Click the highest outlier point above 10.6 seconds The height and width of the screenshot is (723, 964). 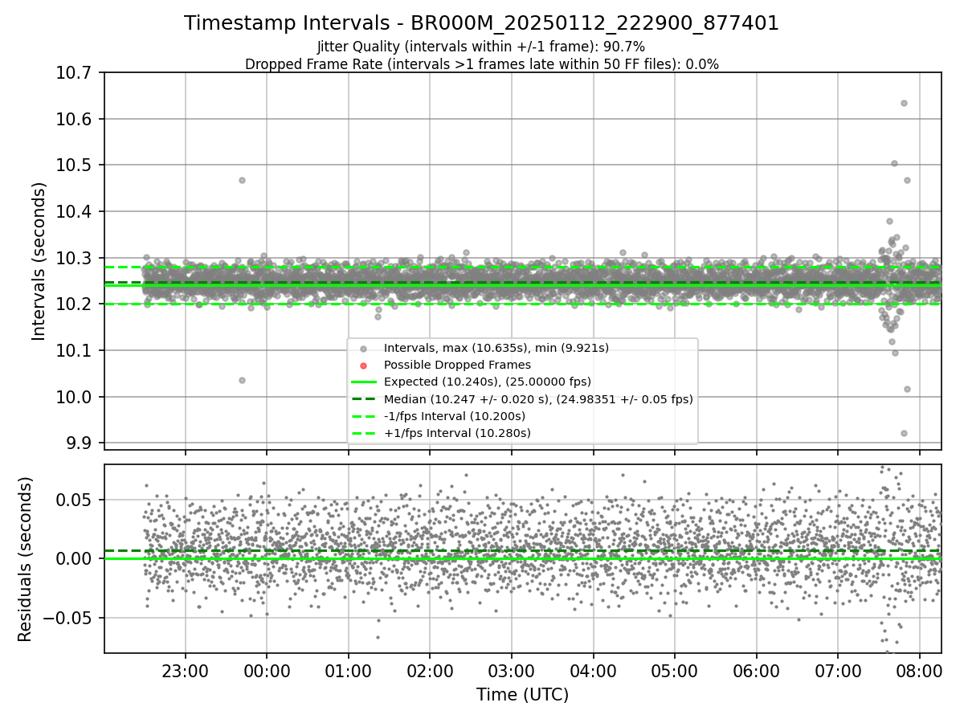coord(904,103)
